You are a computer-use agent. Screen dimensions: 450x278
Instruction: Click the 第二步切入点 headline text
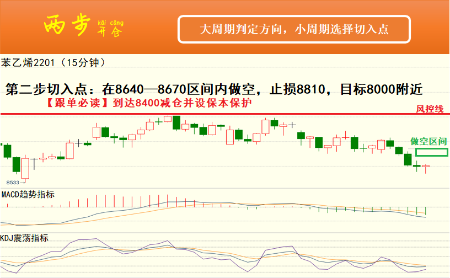(45, 89)
